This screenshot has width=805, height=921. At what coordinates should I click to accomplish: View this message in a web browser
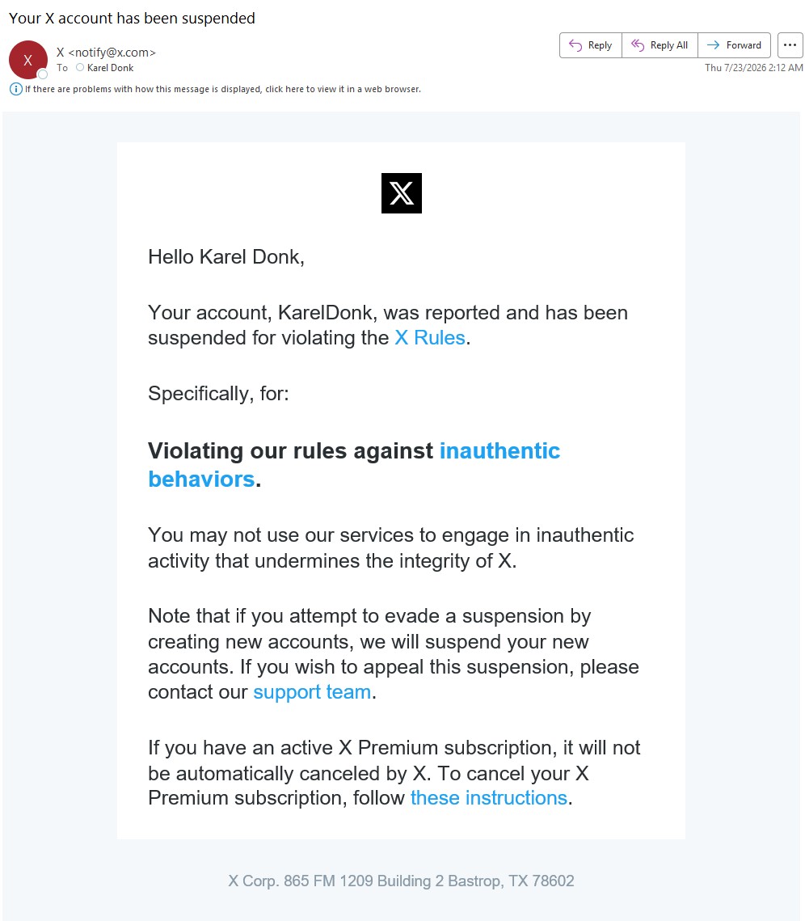pyautogui.click(x=223, y=89)
